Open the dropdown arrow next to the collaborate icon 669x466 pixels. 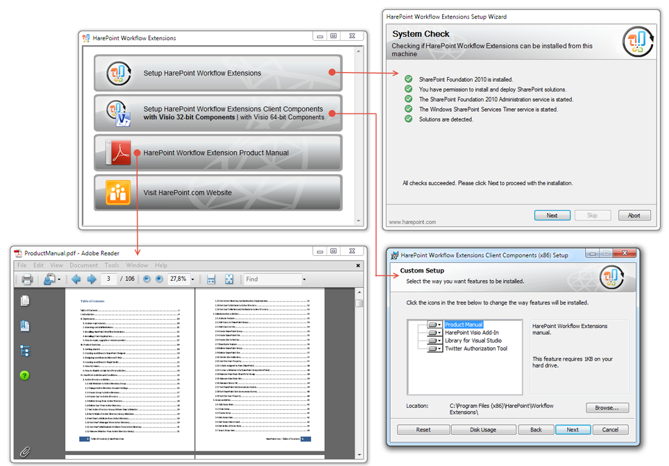(x=59, y=279)
